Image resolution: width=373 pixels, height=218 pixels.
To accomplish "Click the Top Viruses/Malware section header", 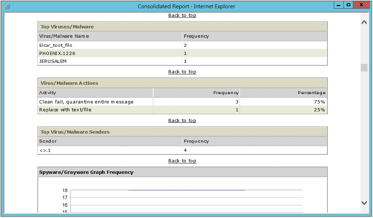I will [x=182, y=27].
